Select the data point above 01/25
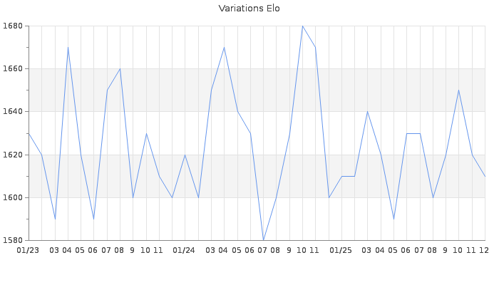Viewport: 499px width, 285px height. pos(341,176)
